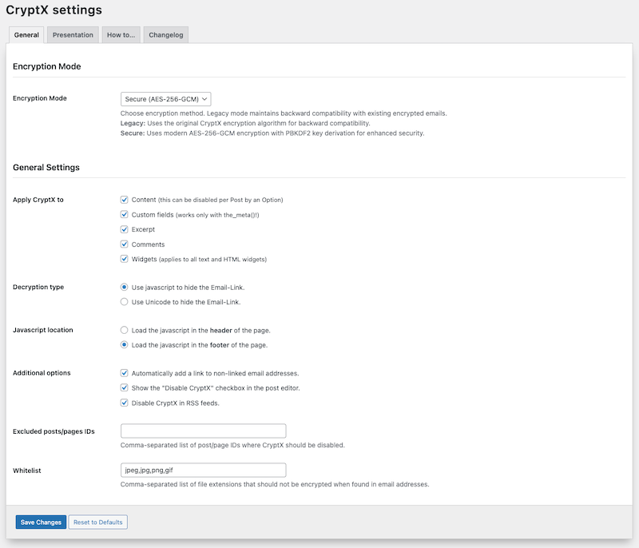
Task: Click the General Settings heading
Action: pos(46,168)
